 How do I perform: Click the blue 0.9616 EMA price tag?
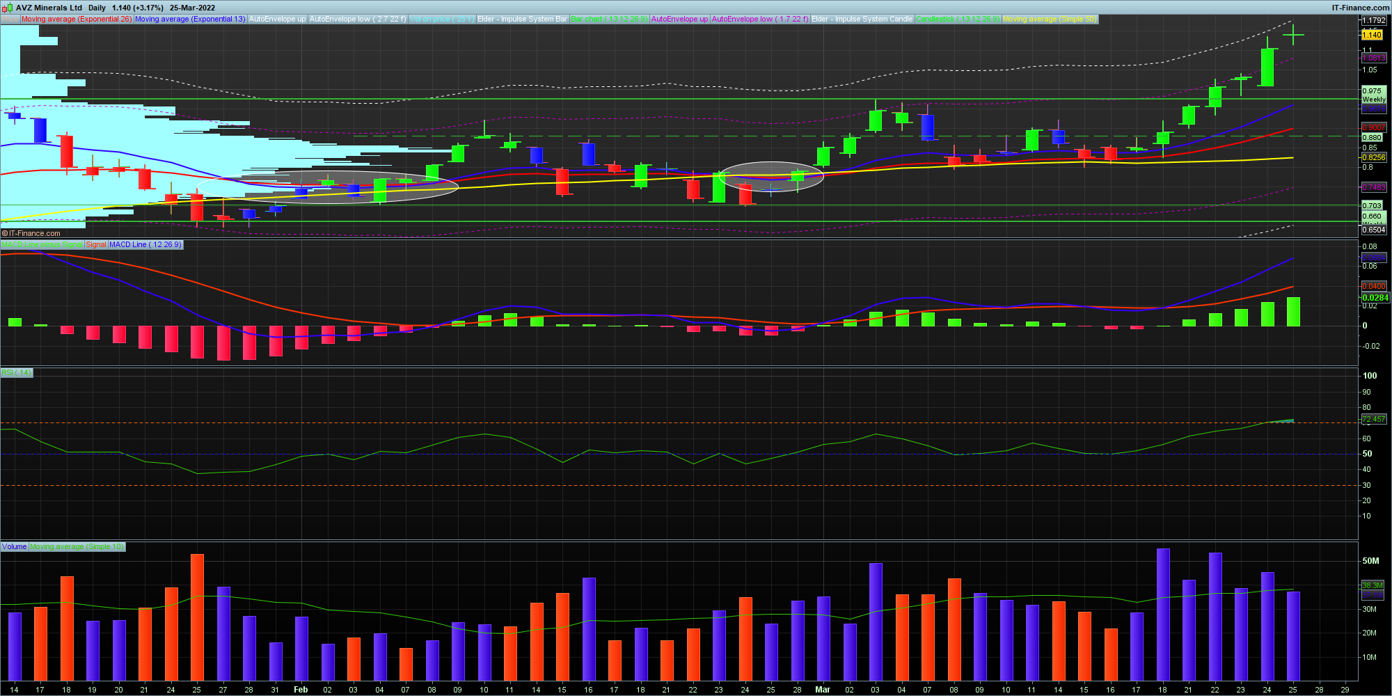point(1374,109)
